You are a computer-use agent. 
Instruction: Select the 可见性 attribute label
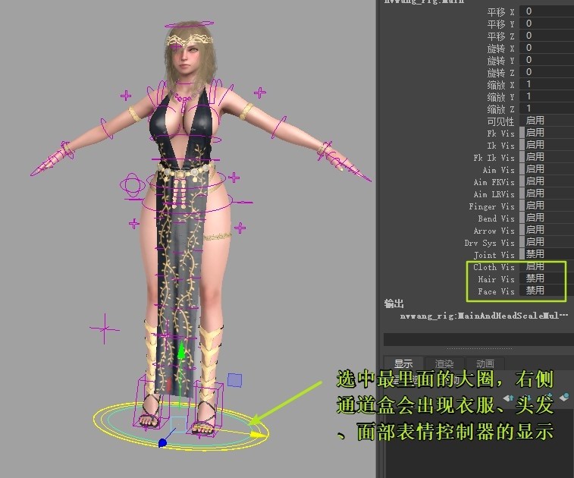click(x=500, y=121)
